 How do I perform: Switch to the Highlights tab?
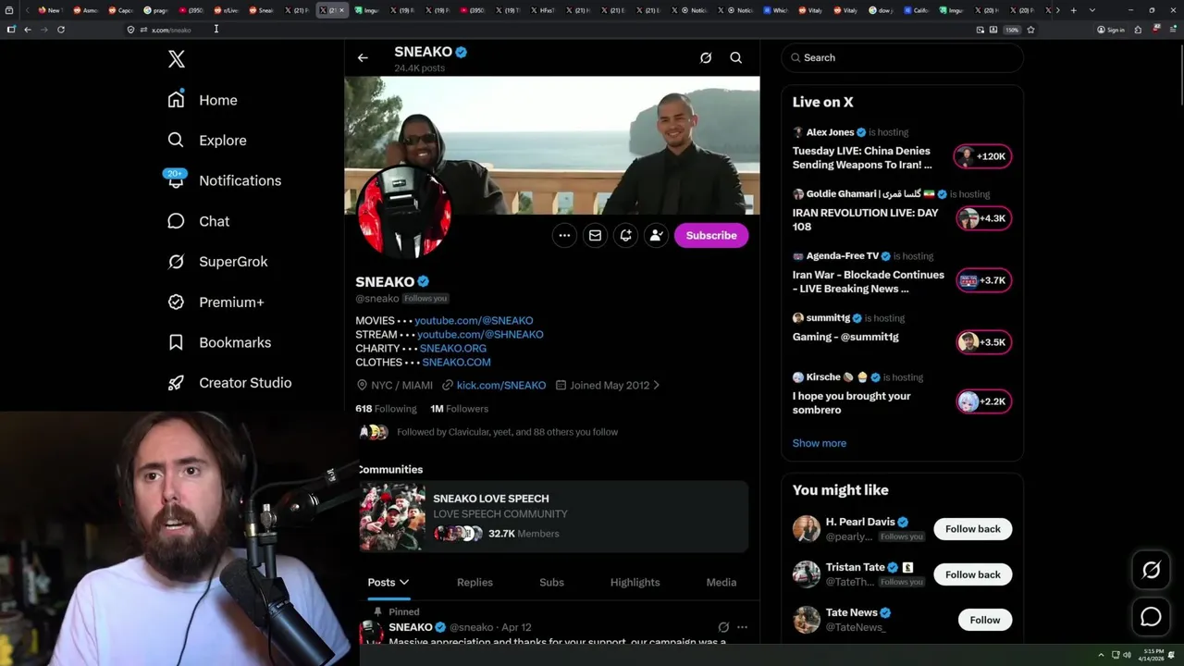coord(635,582)
